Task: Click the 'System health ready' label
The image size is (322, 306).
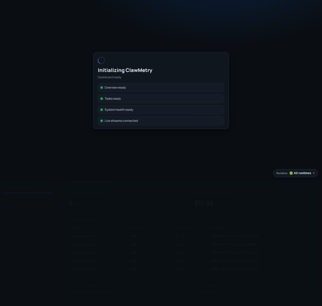Action: coord(119,110)
